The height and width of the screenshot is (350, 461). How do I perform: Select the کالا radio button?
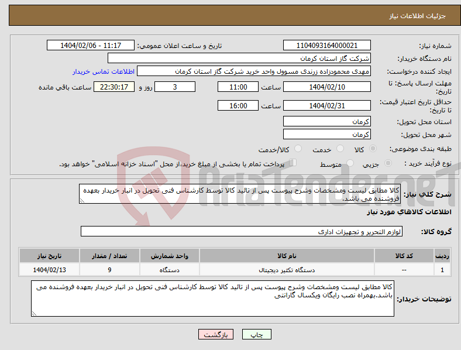pyautogui.click(x=373, y=149)
